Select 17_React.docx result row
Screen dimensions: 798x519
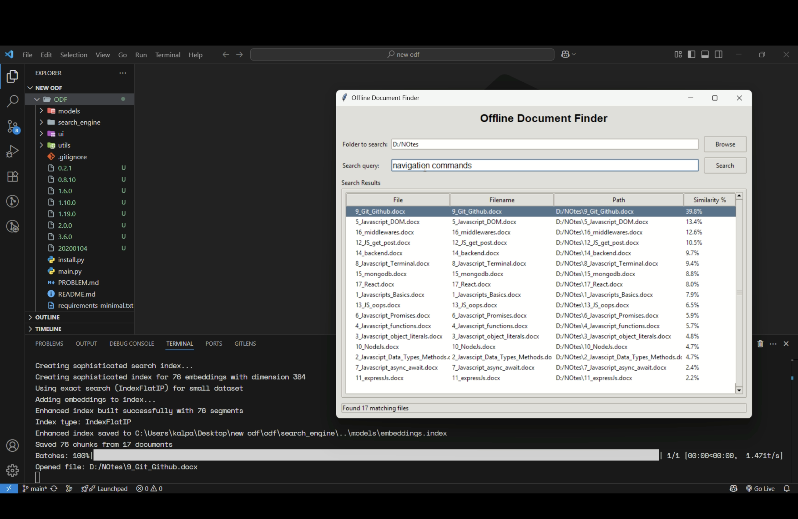[541, 284]
